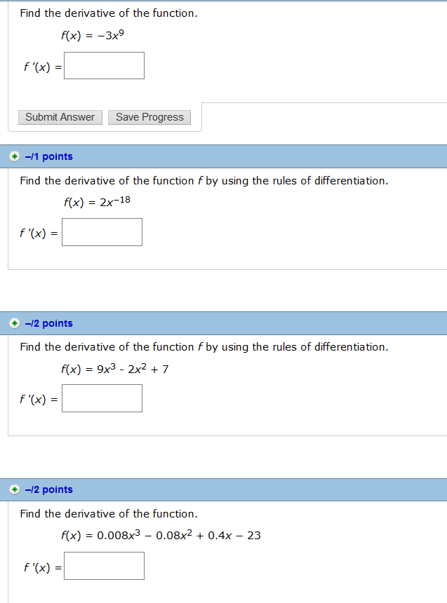Expand plus icon above the 9x³ question
The height and width of the screenshot is (603, 447).
[15, 323]
